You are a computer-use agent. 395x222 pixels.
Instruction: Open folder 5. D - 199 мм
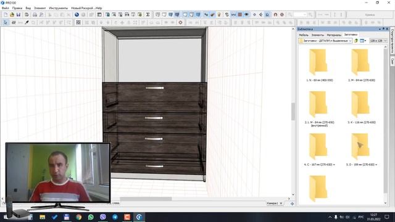point(361,149)
